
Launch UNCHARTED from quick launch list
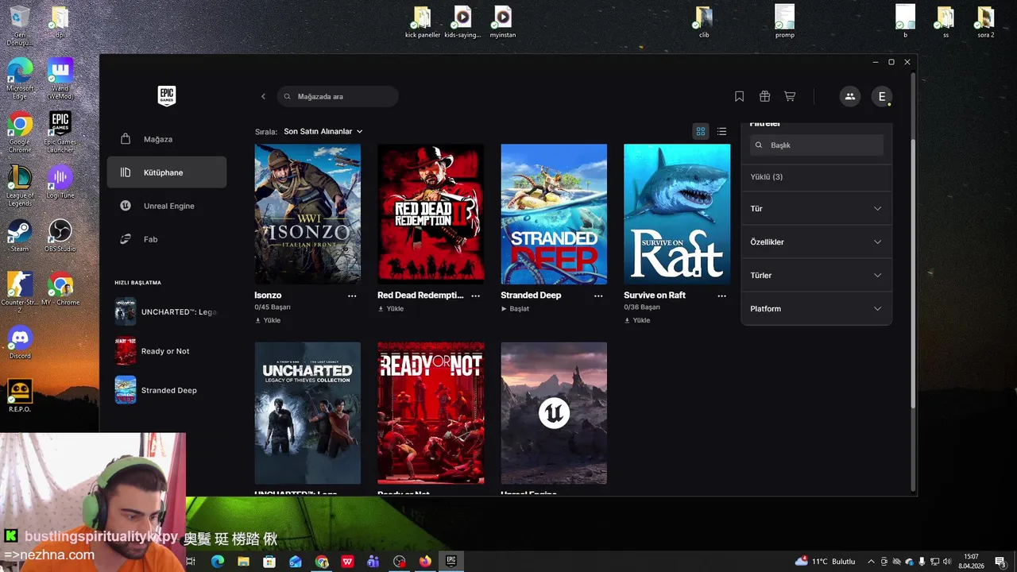coord(167,311)
